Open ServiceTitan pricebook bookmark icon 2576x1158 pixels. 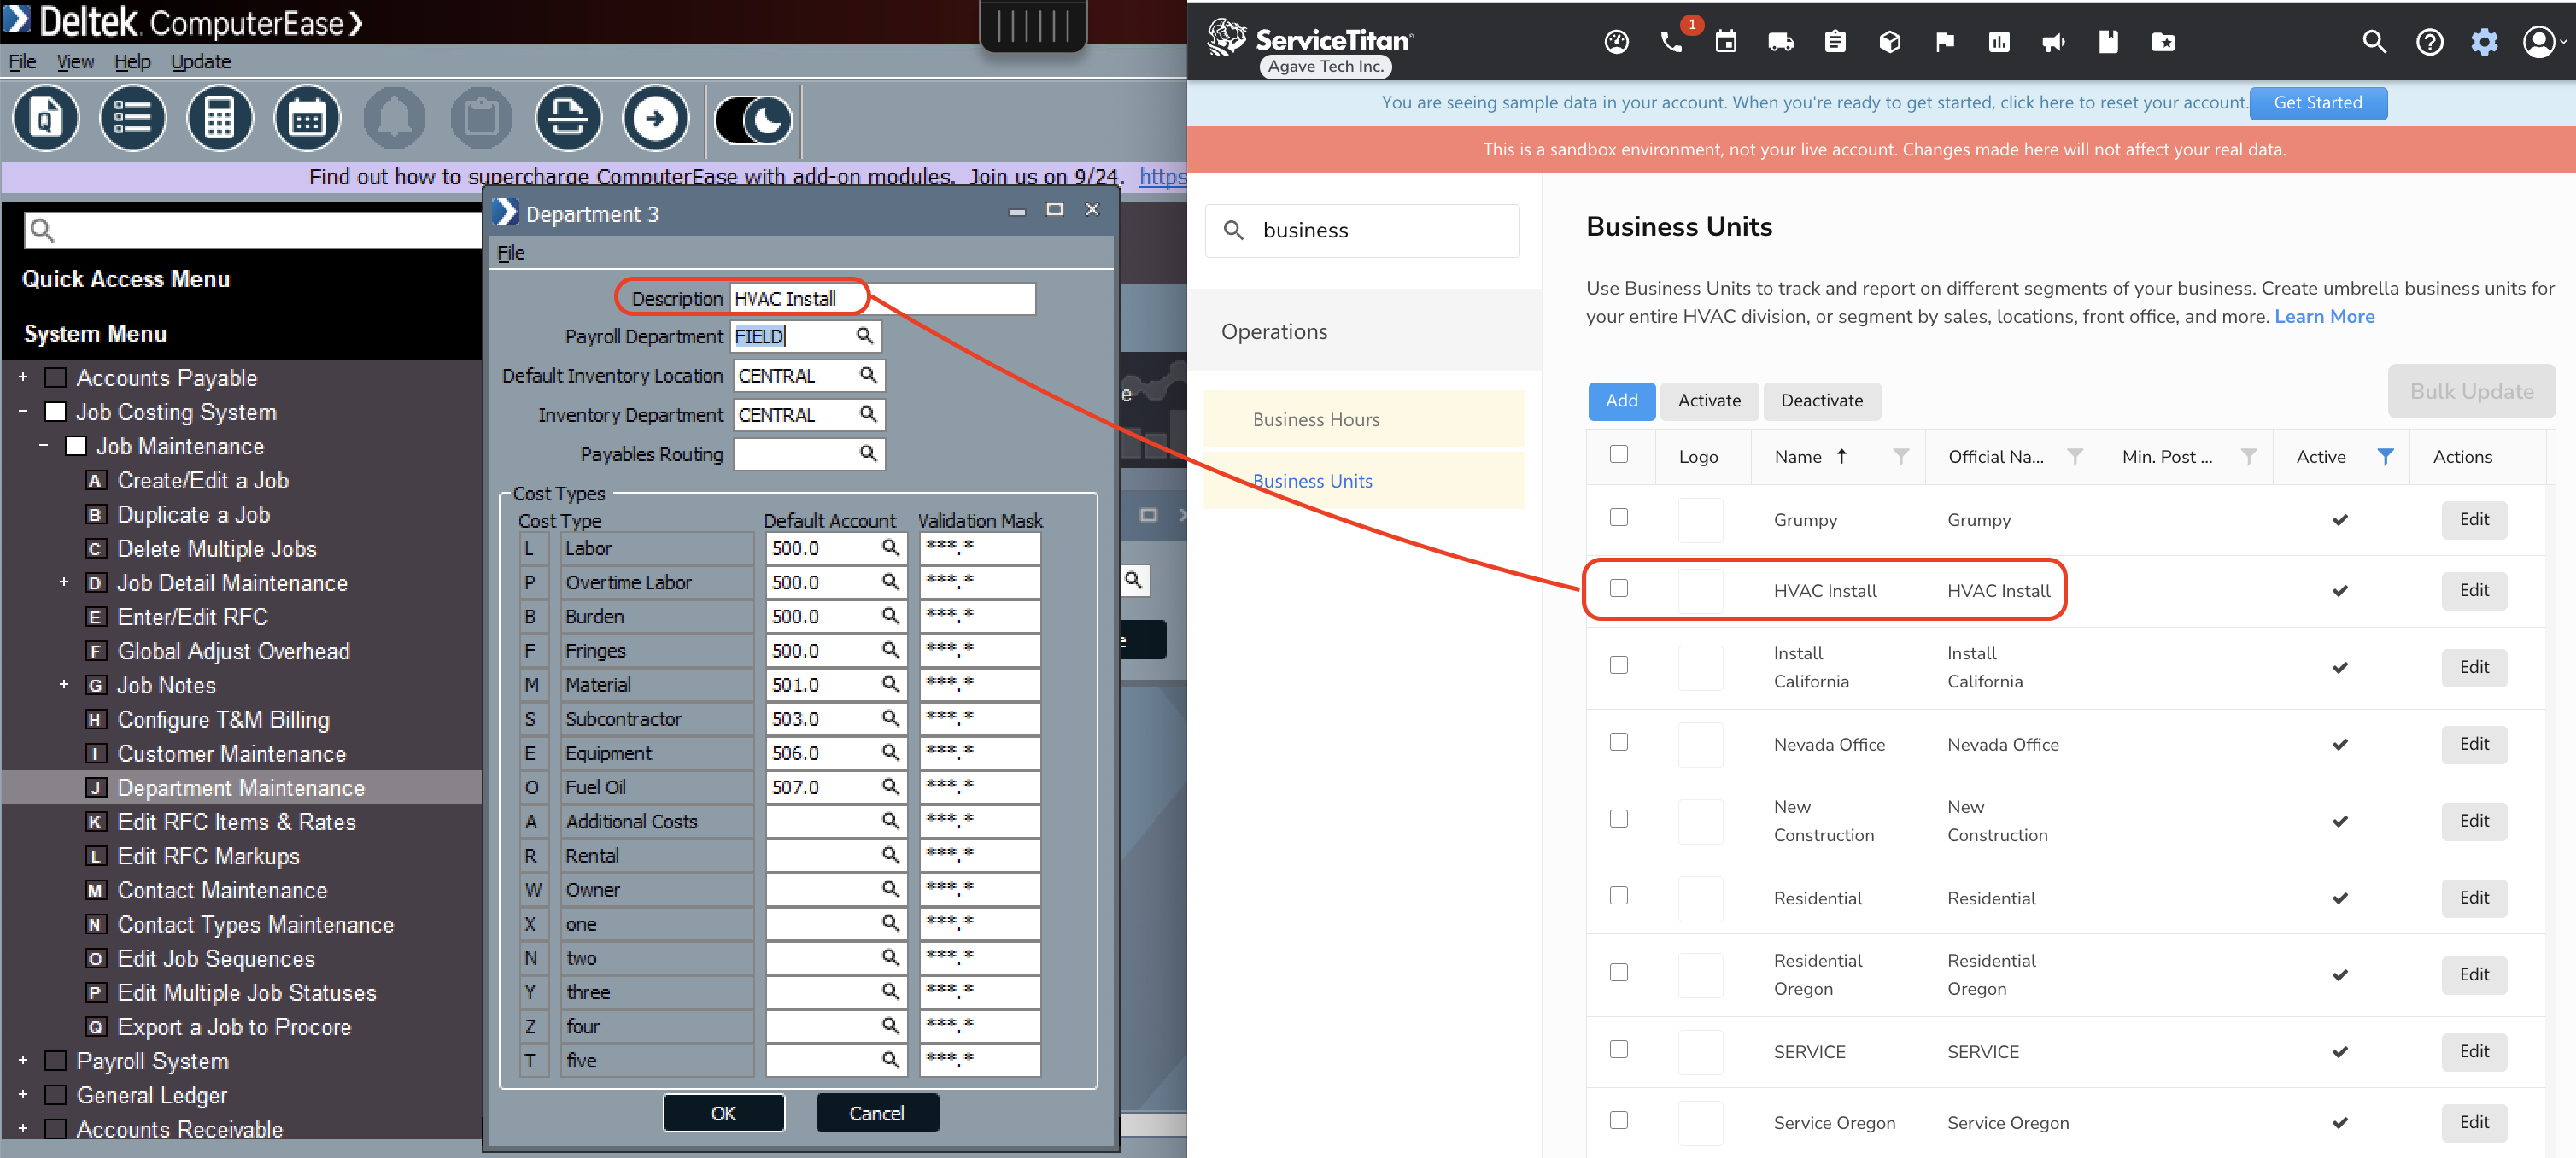pos(2109,42)
